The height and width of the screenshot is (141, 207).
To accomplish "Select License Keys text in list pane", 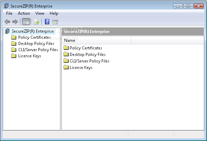I will click(x=81, y=68).
